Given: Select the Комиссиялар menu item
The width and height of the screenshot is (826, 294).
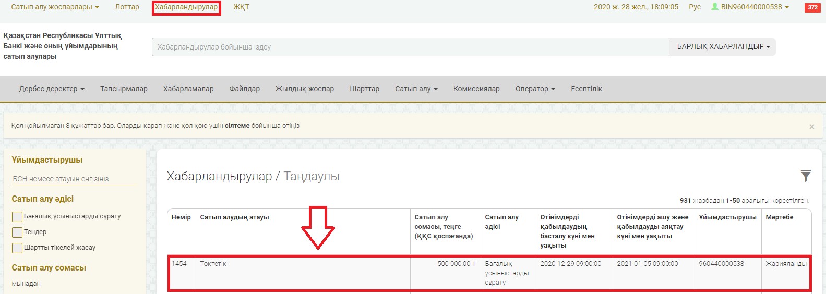Looking at the screenshot, I should click(476, 89).
